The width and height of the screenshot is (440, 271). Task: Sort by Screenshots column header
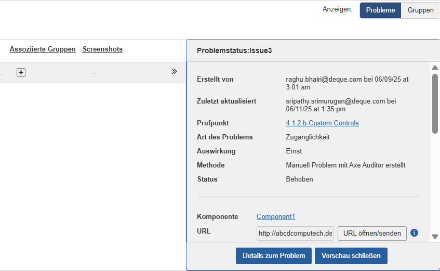102,49
